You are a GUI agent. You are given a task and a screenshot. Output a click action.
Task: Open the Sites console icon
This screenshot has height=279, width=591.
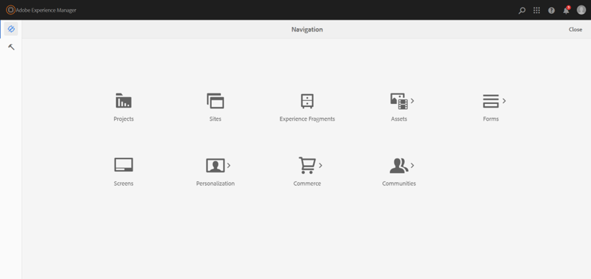[x=215, y=101]
